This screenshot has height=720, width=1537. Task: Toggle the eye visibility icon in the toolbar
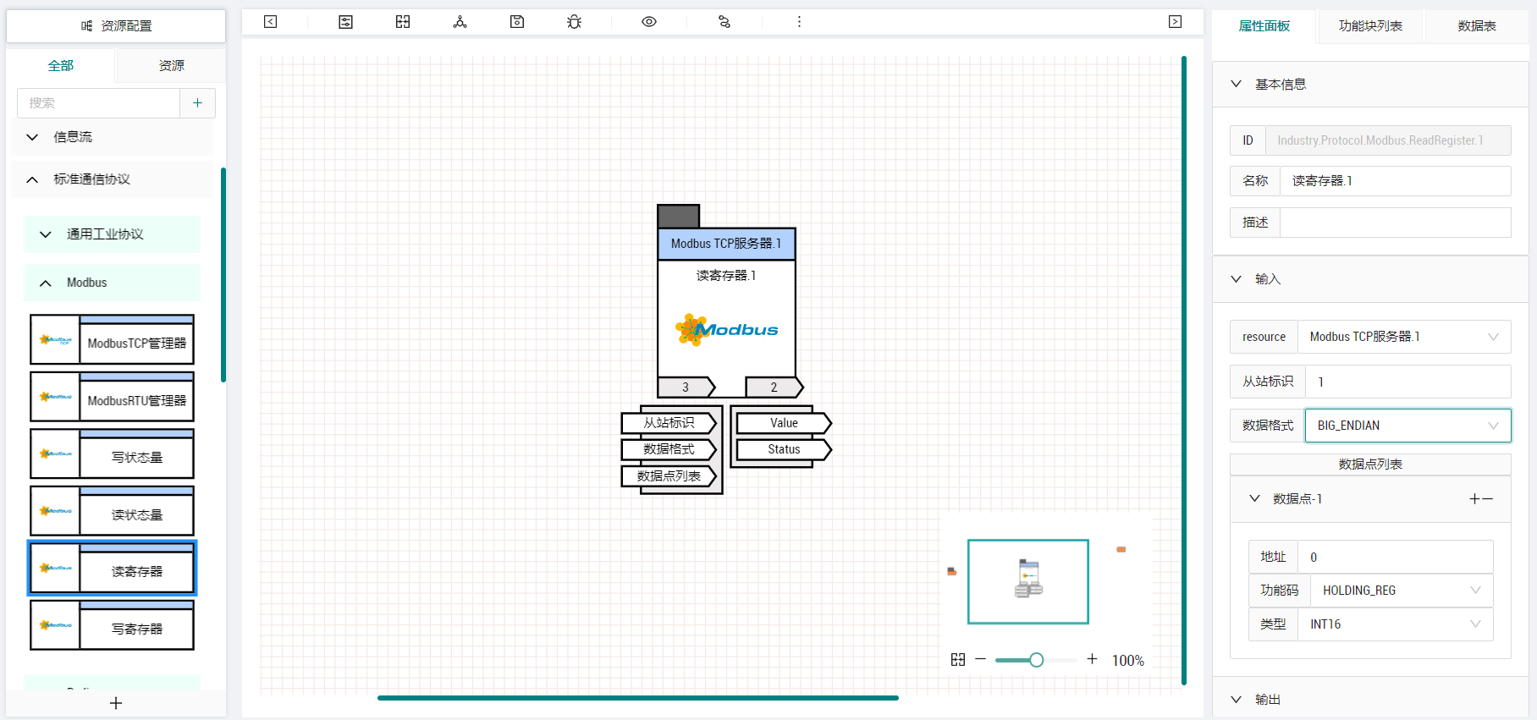(649, 22)
